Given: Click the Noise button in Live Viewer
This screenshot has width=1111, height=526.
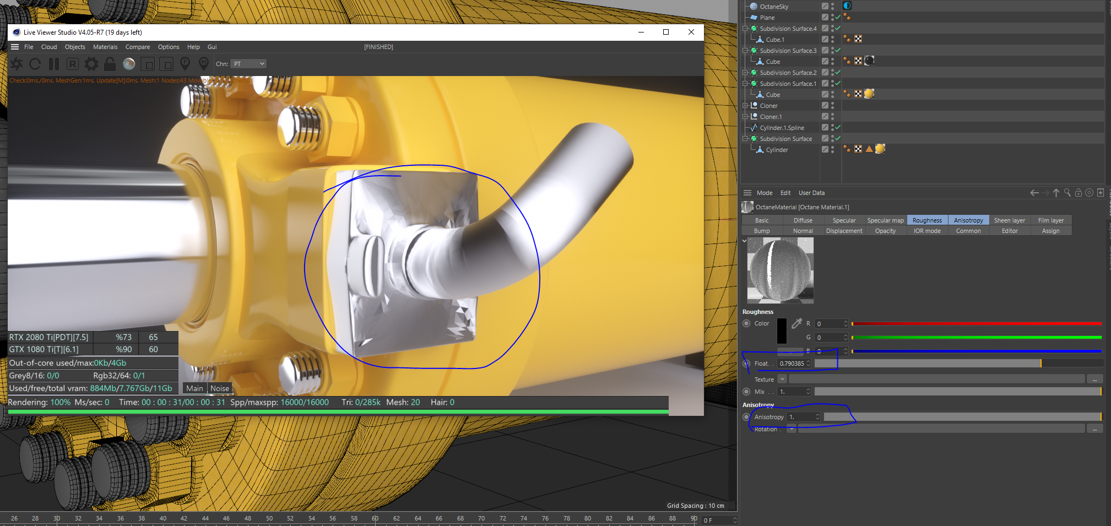Looking at the screenshot, I should (220, 388).
